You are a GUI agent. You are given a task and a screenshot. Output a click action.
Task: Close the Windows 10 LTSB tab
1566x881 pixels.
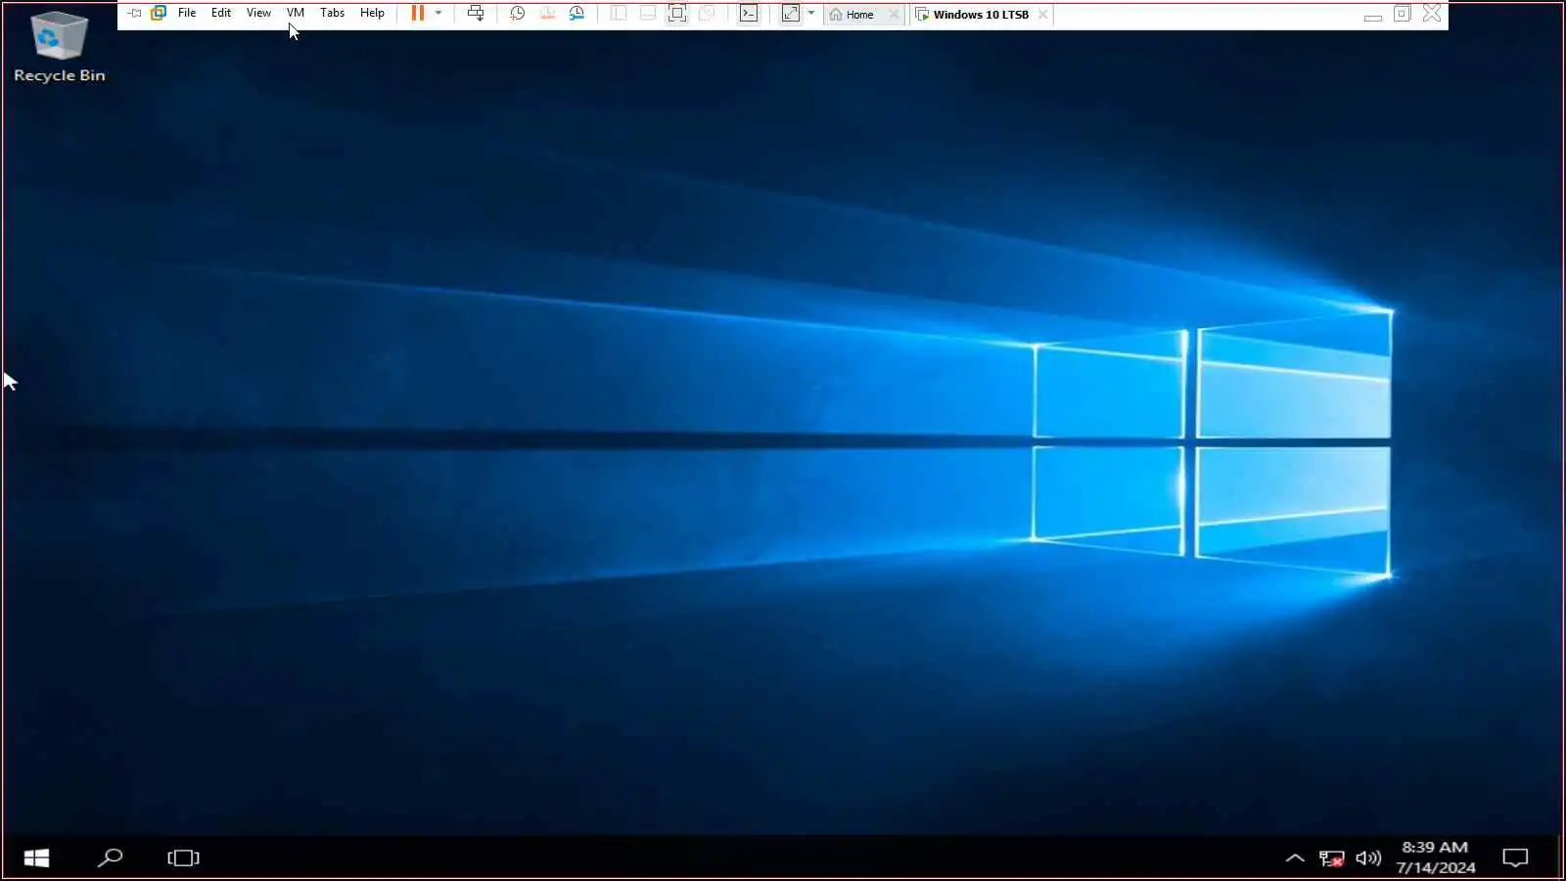click(x=1043, y=14)
